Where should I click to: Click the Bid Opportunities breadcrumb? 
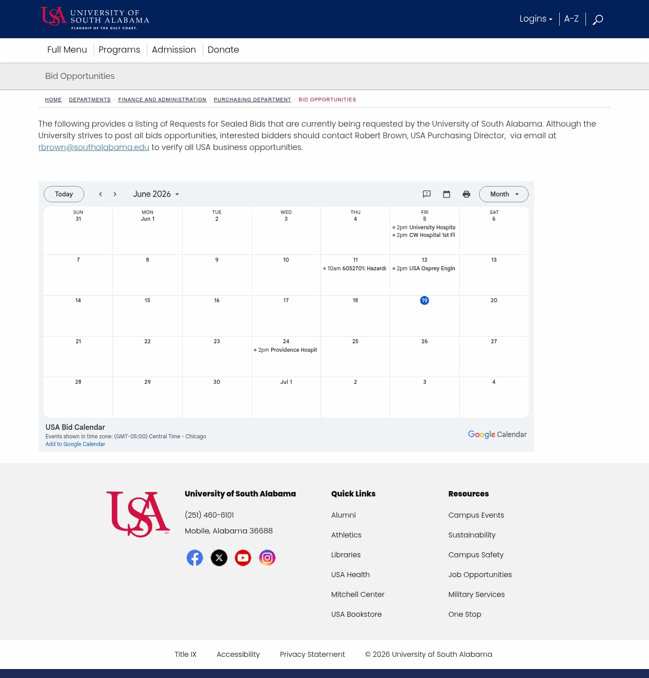tap(327, 100)
